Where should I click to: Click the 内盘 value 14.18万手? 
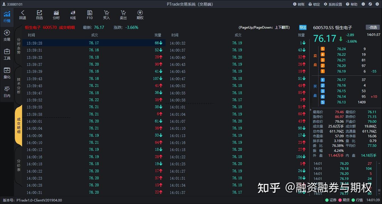coord(369,155)
